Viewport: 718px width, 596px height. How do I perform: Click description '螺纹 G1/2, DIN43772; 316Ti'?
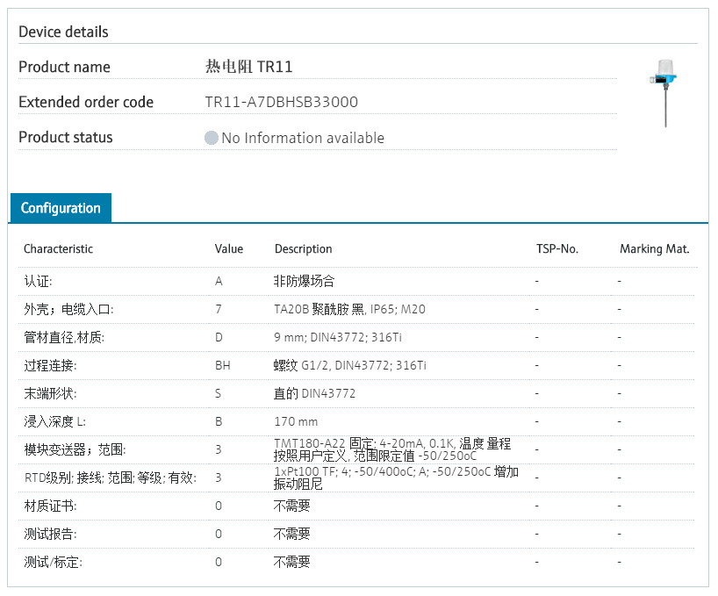(x=350, y=366)
